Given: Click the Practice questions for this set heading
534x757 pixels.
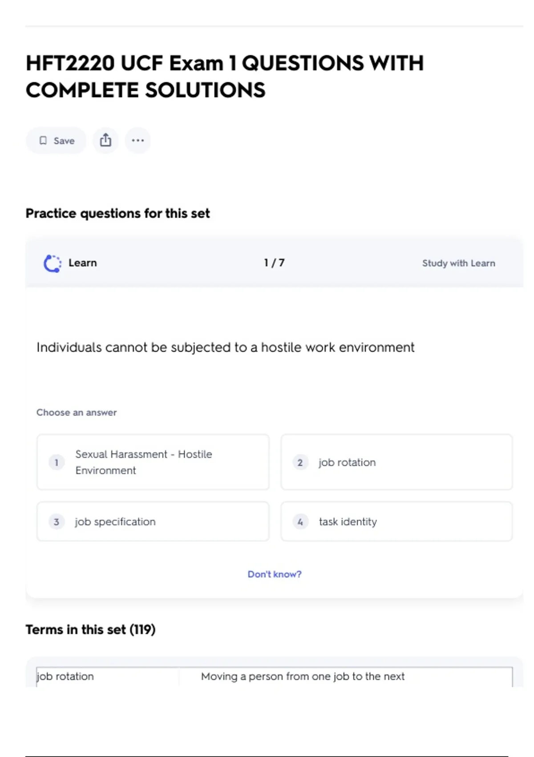Looking at the screenshot, I should (x=117, y=213).
